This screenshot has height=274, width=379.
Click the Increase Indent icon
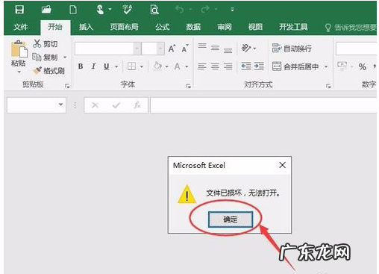point(259,66)
